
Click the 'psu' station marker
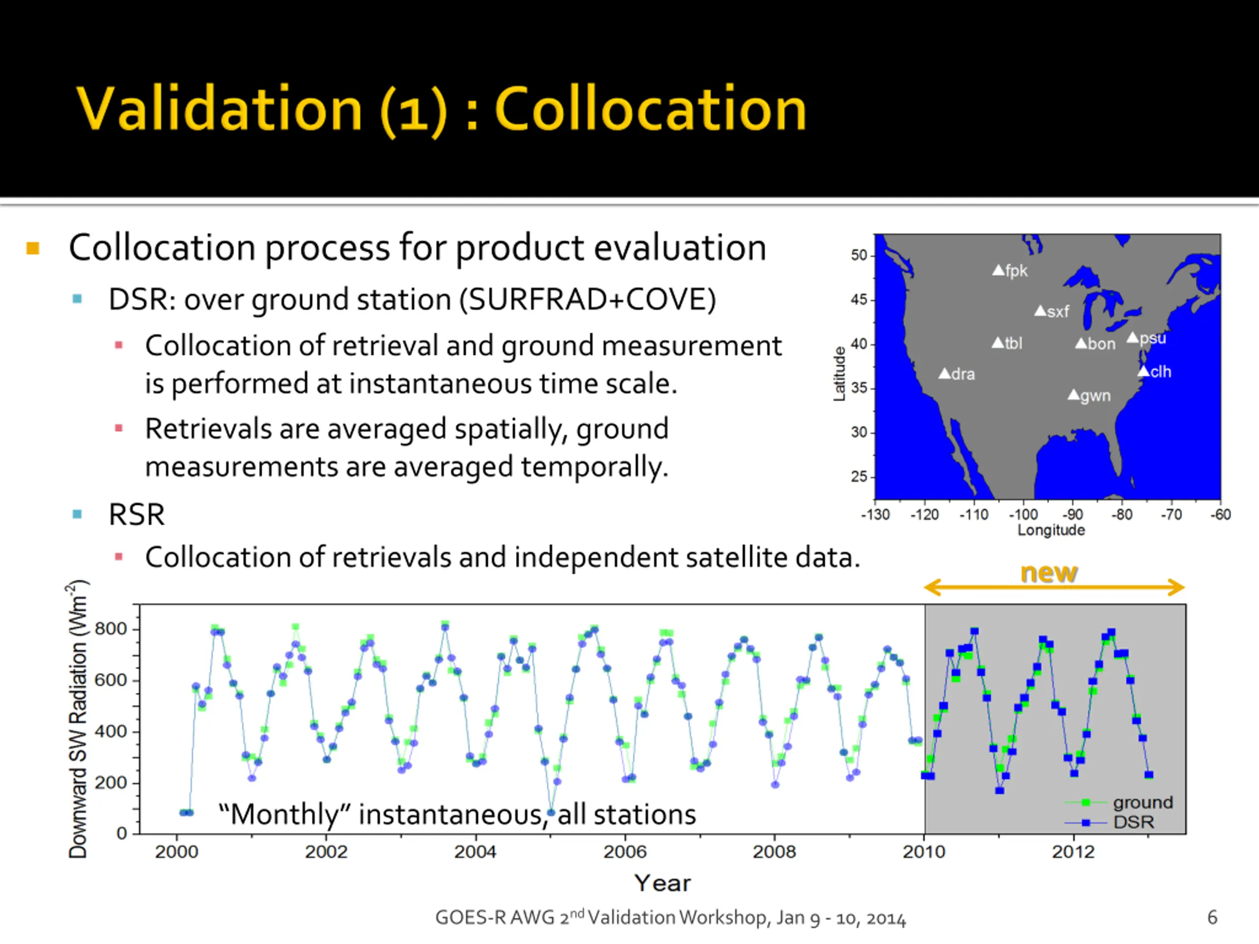point(1133,338)
